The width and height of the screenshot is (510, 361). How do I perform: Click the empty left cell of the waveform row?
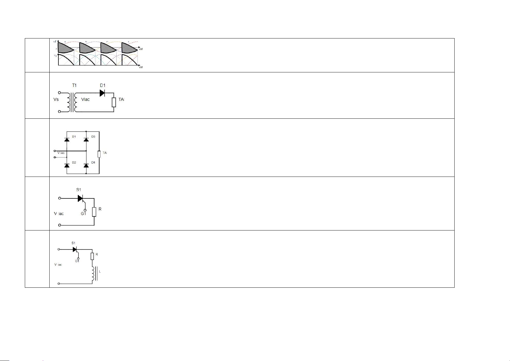click(37, 55)
